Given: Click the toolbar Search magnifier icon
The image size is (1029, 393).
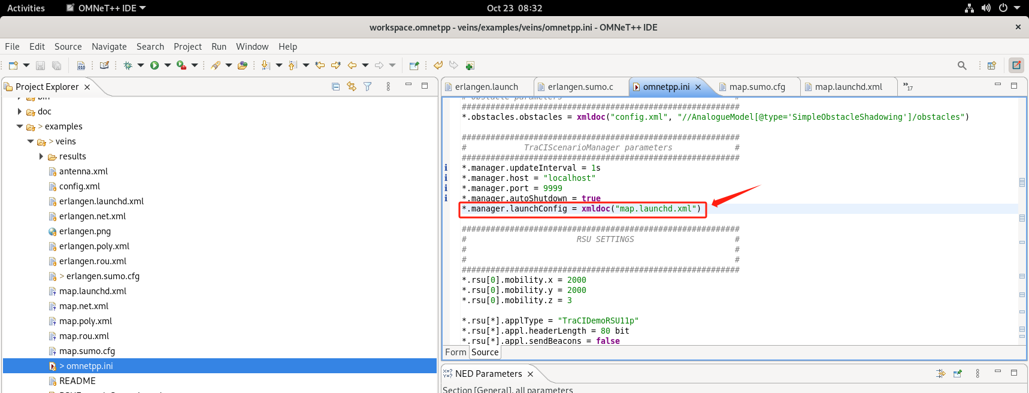Looking at the screenshot, I should [x=962, y=65].
